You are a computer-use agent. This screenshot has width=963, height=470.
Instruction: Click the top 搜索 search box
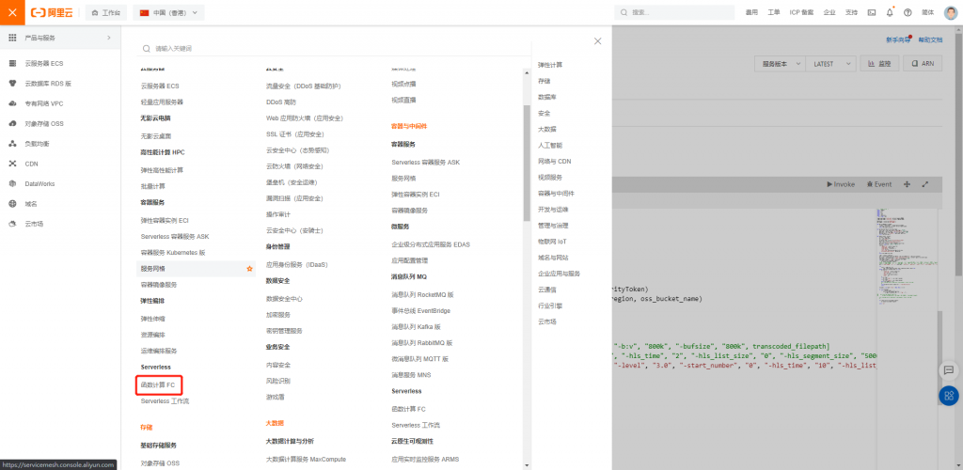674,12
